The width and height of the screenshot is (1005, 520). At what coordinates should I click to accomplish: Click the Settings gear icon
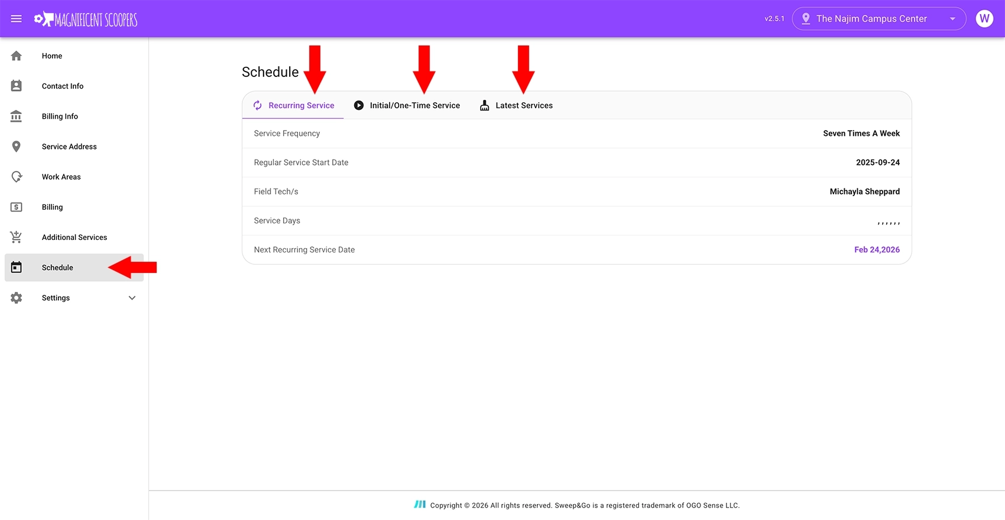click(x=17, y=298)
